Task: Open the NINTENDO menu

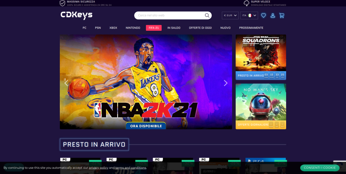Action: [133, 28]
